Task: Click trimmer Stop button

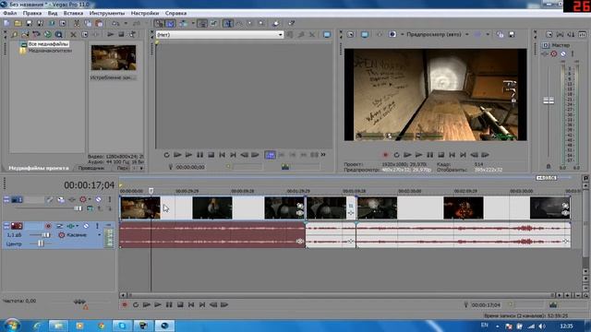Action: (x=211, y=155)
